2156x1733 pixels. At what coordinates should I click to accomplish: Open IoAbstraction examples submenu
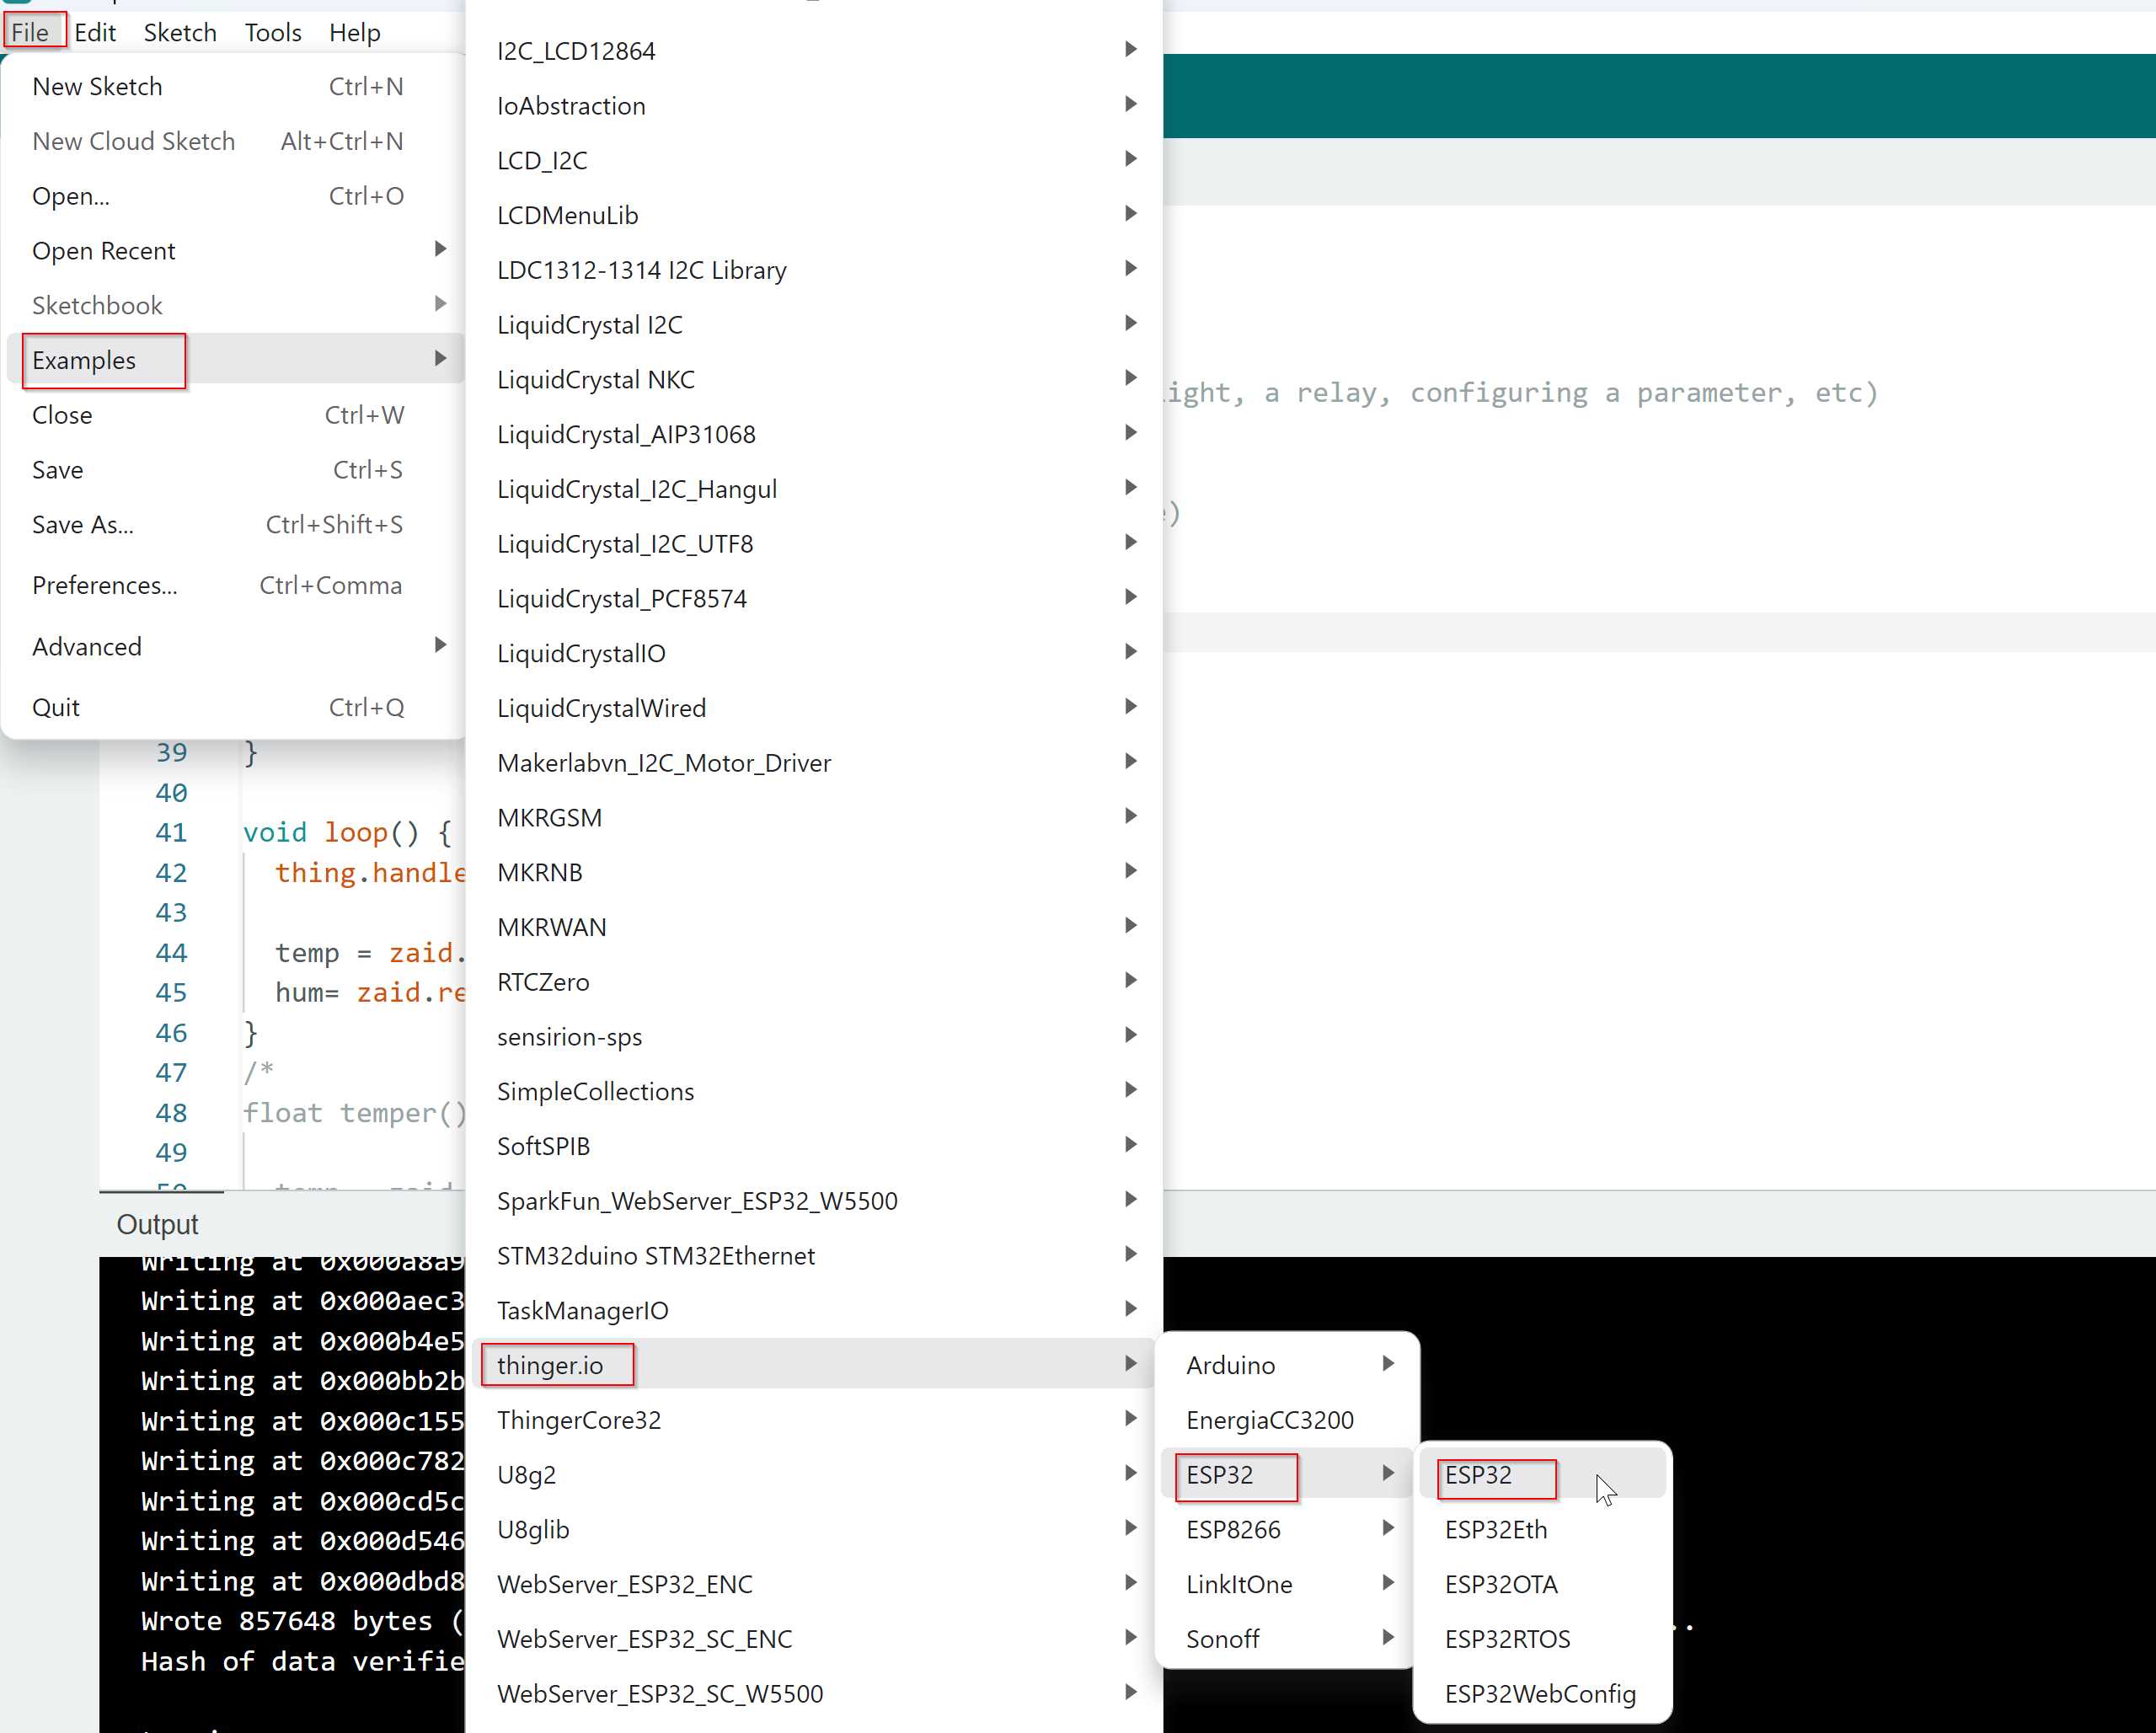(814, 105)
